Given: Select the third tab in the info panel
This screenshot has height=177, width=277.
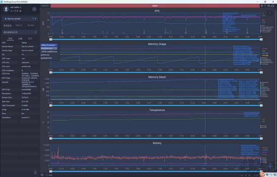Looking at the screenshot, I should point(29,38).
